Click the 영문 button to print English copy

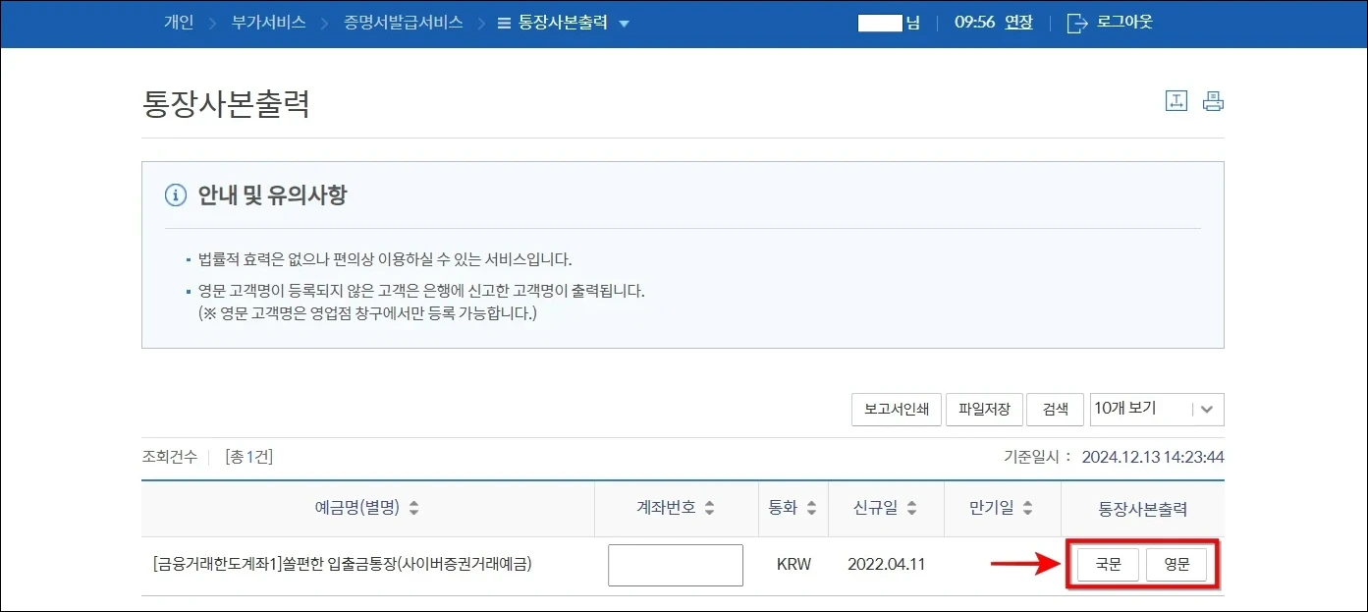tap(1177, 564)
